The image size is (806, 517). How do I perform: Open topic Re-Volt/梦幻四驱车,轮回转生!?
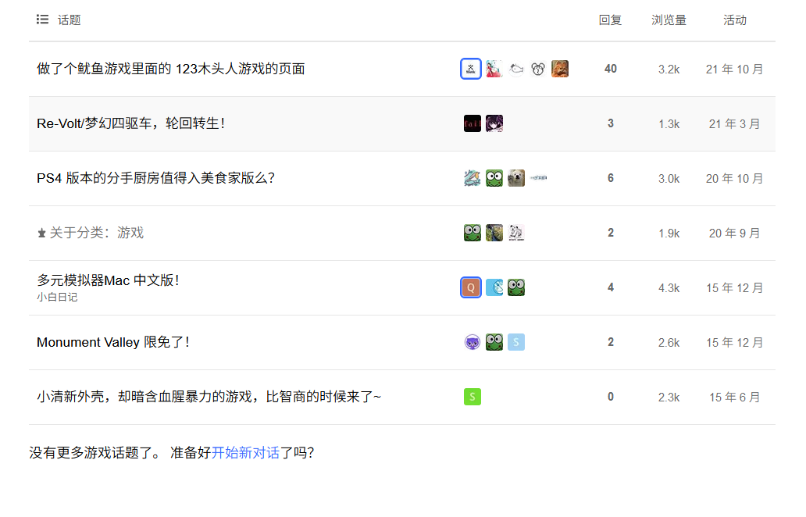coord(130,123)
